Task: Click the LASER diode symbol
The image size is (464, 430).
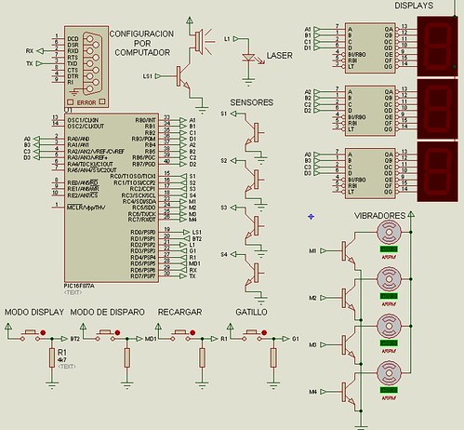Action: [x=248, y=58]
